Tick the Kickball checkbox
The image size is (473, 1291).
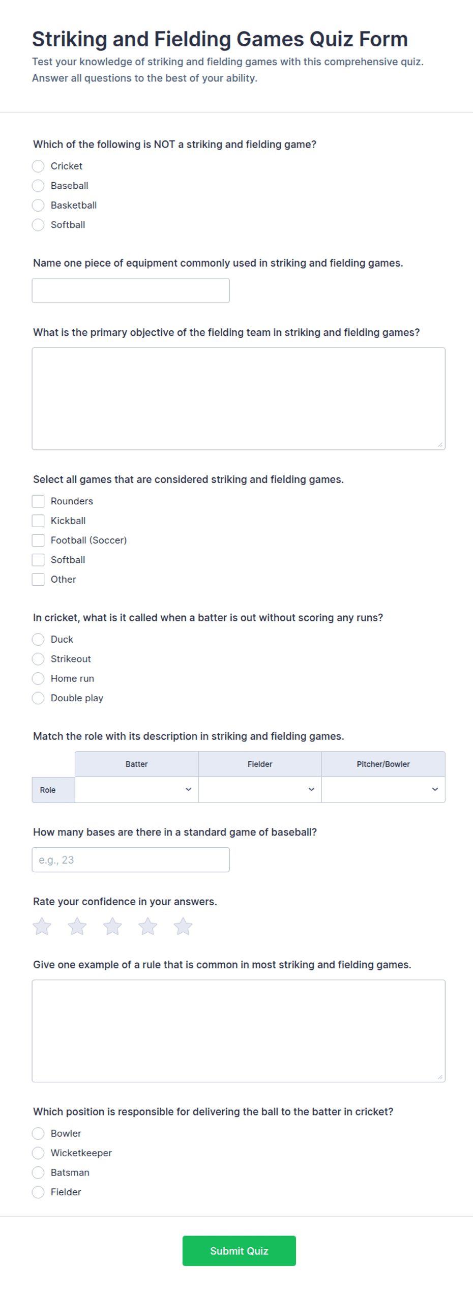point(38,521)
